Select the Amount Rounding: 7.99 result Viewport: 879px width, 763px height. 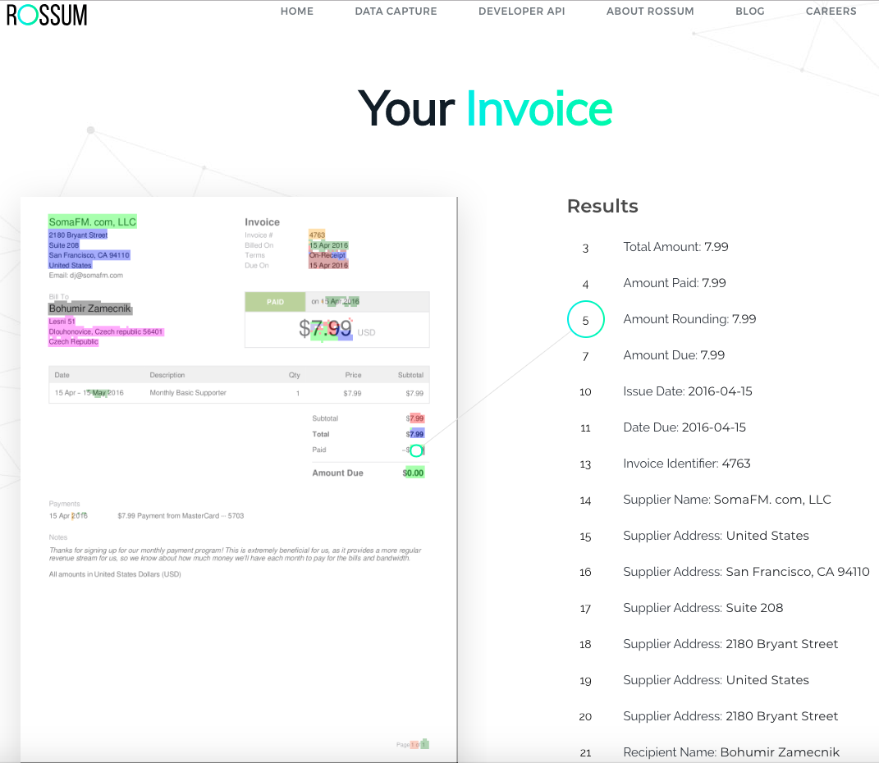pos(689,319)
